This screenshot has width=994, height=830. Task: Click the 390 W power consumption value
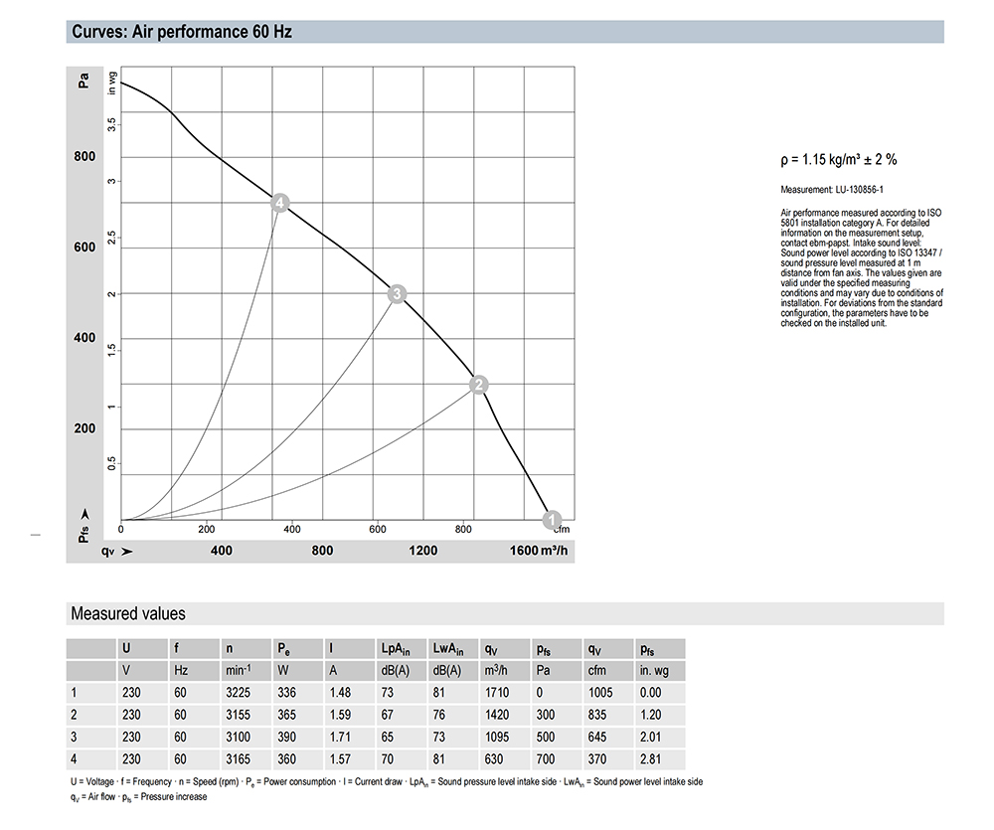286,739
